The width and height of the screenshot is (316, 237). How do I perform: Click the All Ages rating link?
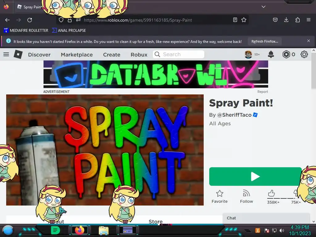tap(220, 123)
